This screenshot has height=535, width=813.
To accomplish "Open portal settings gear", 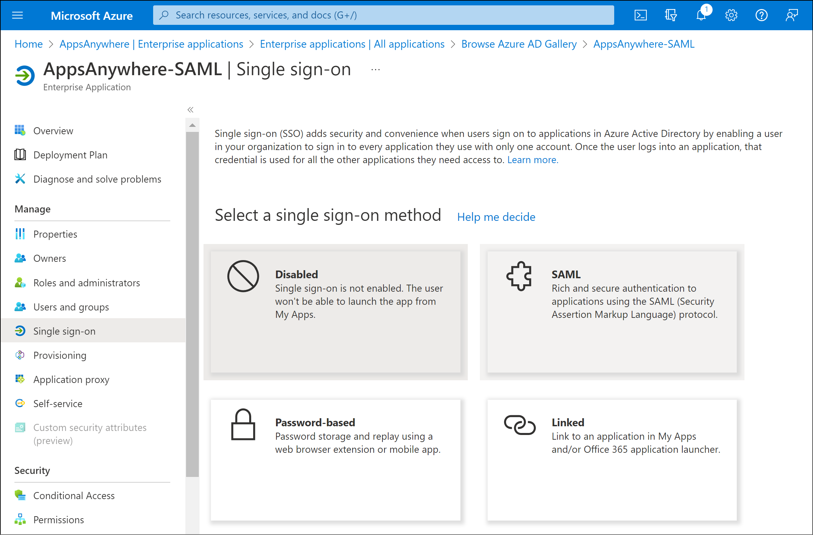I will [731, 15].
